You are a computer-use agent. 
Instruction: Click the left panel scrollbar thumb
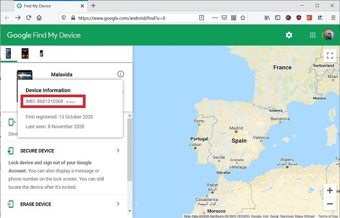click(130, 150)
